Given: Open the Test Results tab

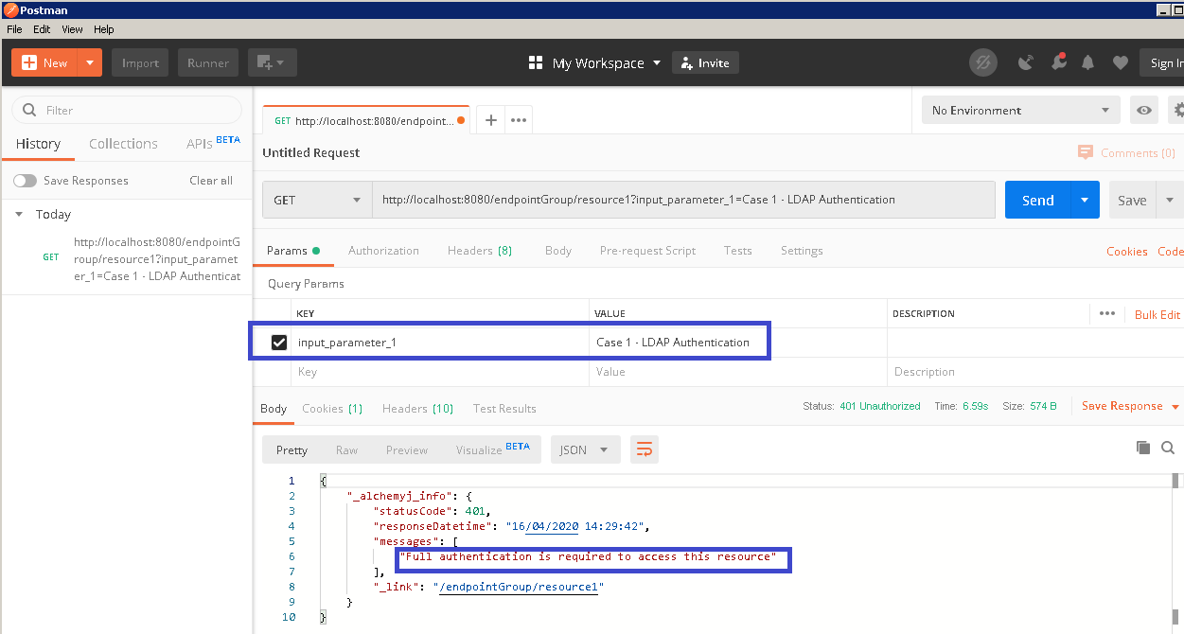Looking at the screenshot, I should click(x=504, y=409).
